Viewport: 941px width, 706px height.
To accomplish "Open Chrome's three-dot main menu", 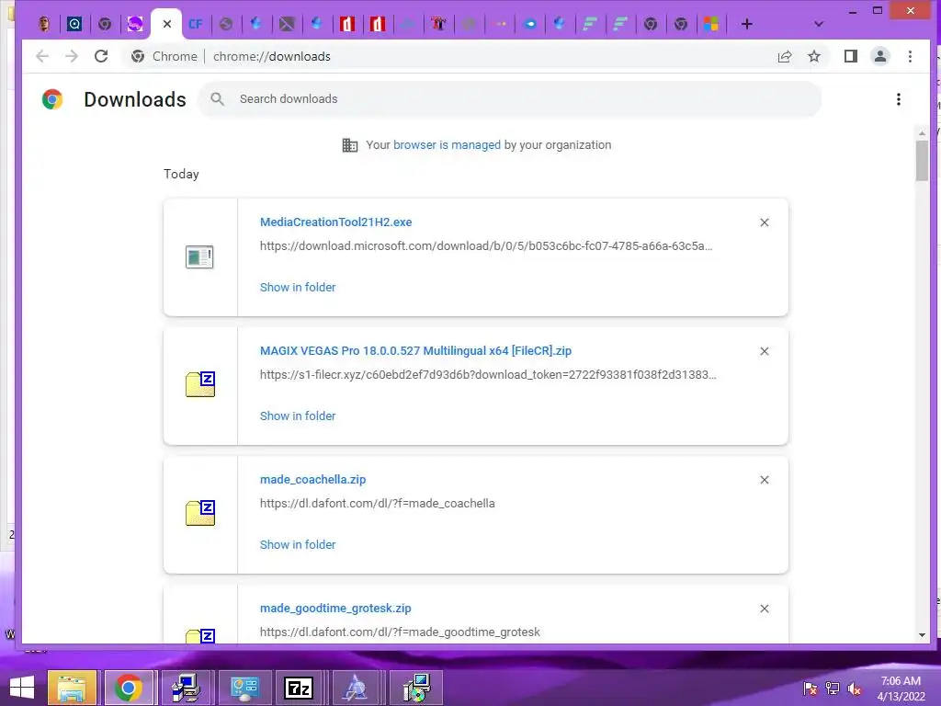I will click(910, 56).
